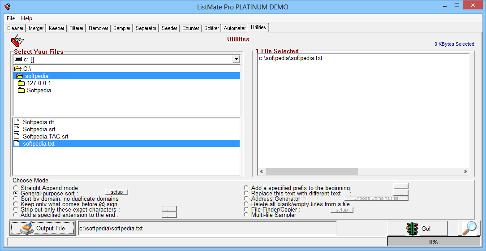Click the magnifying glass preview icon

(469, 229)
